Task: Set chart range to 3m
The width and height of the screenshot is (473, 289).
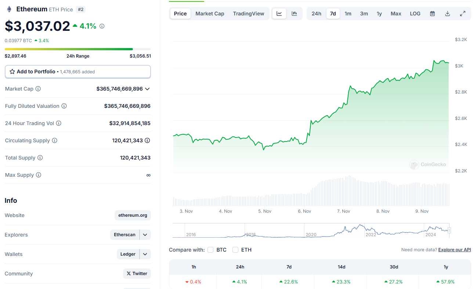Action: coord(364,14)
